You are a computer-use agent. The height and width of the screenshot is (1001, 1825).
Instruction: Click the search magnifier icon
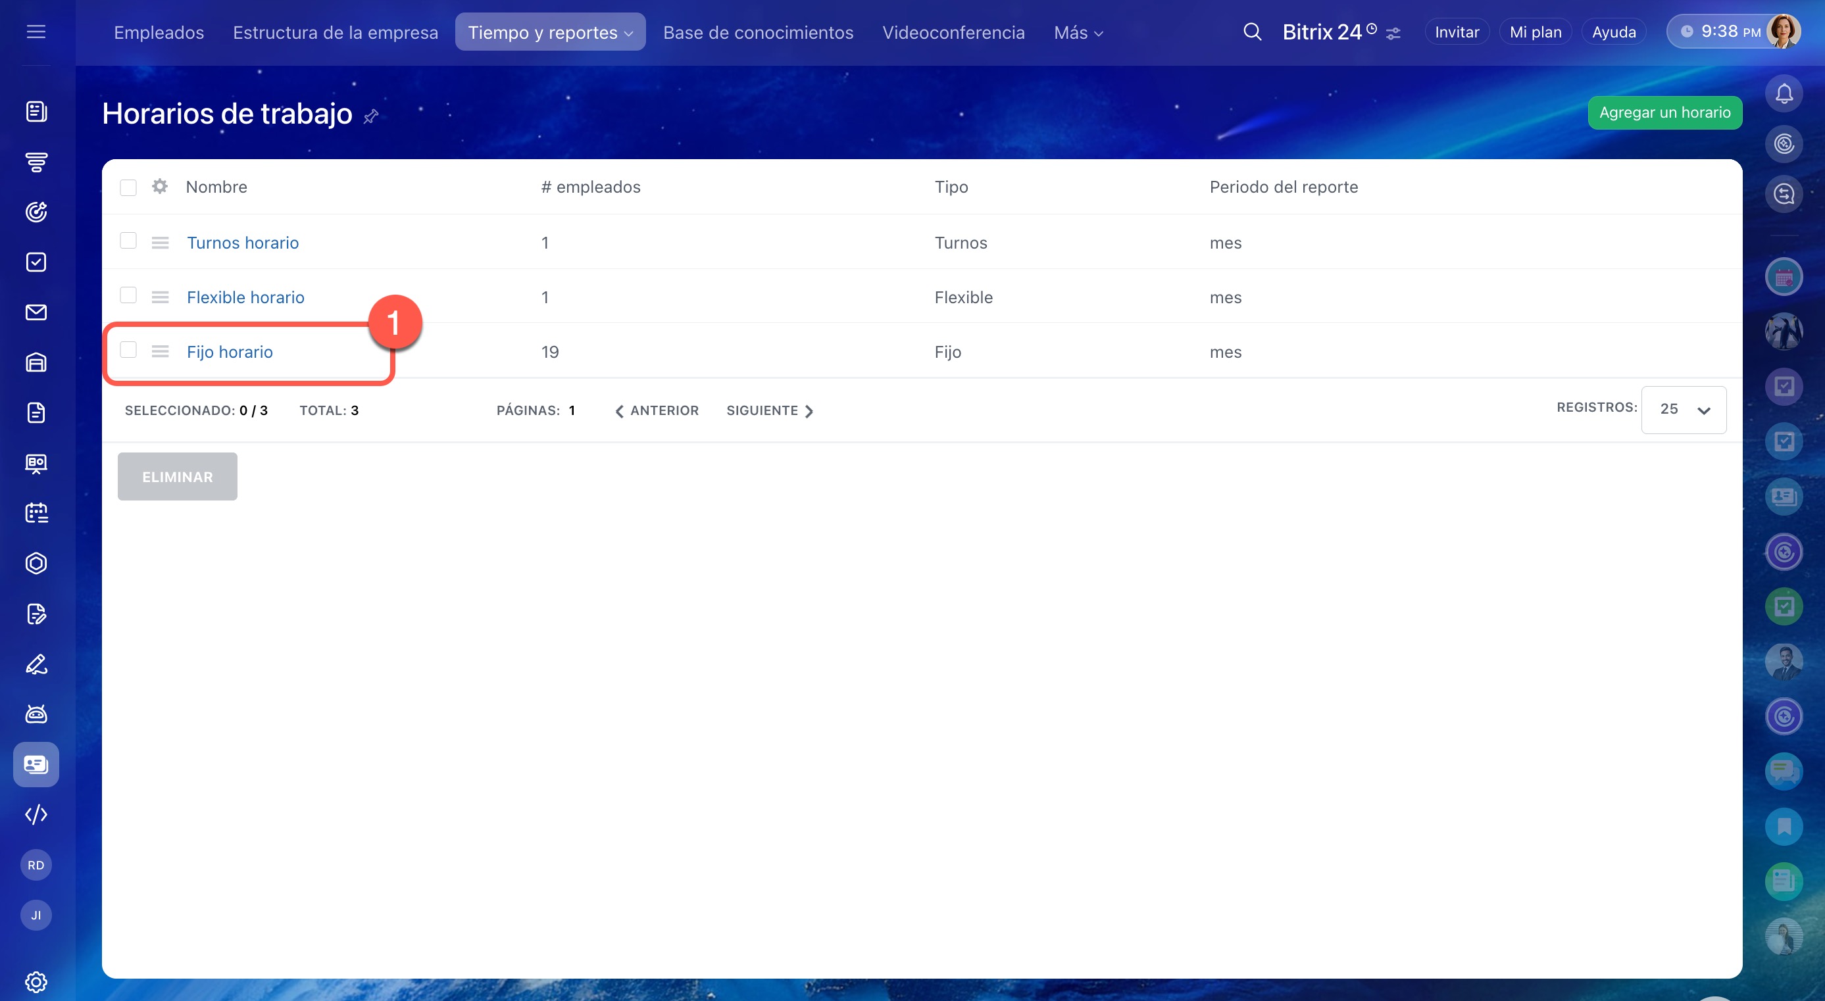[x=1252, y=32]
